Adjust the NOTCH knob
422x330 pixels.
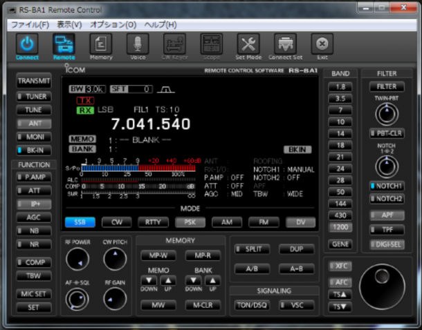387,167
